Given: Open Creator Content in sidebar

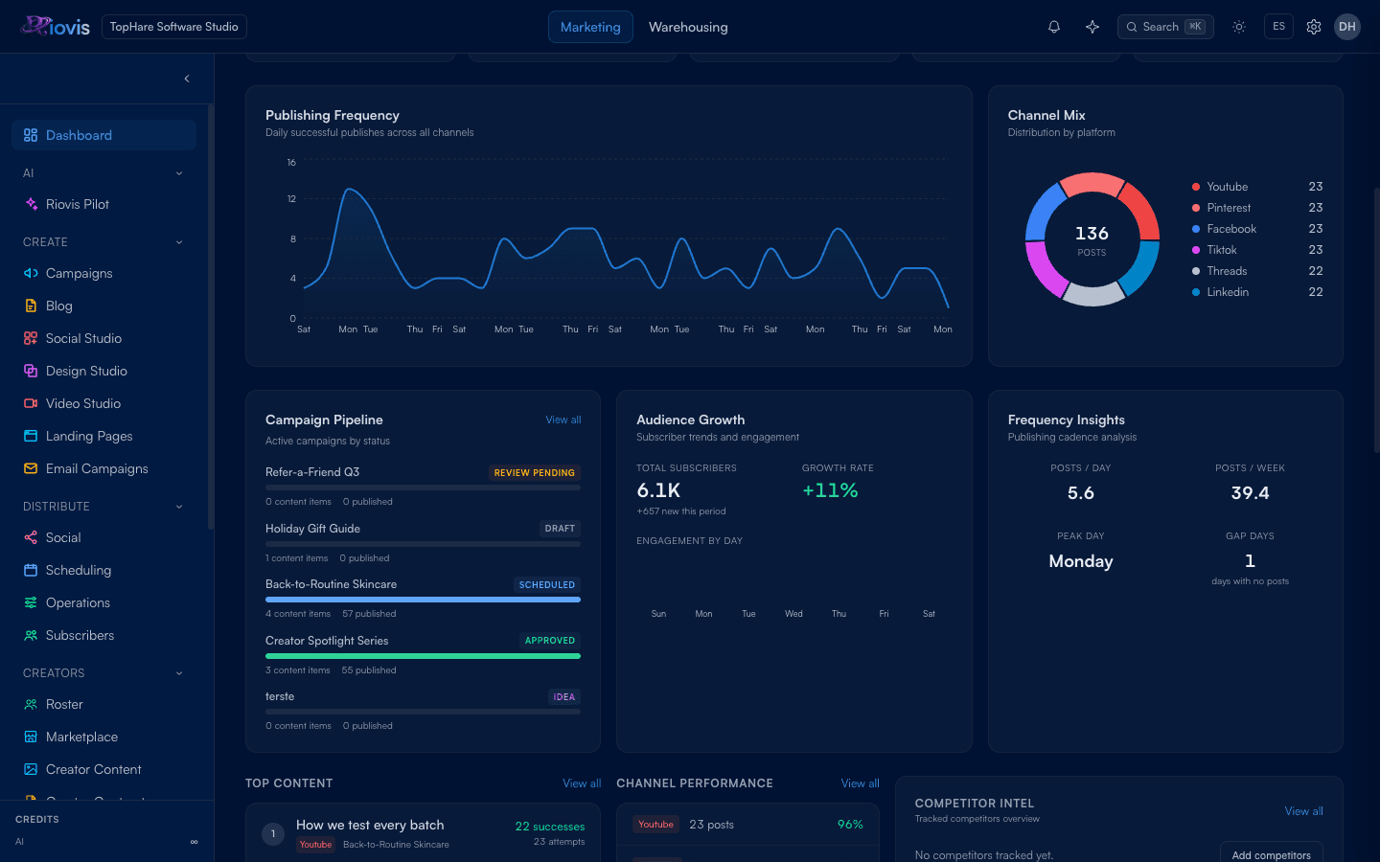Looking at the screenshot, I should (x=103, y=769).
